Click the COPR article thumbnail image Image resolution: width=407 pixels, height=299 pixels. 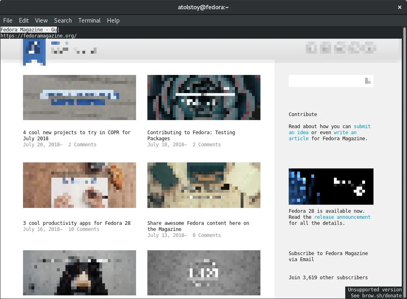click(x=80, y=98)
